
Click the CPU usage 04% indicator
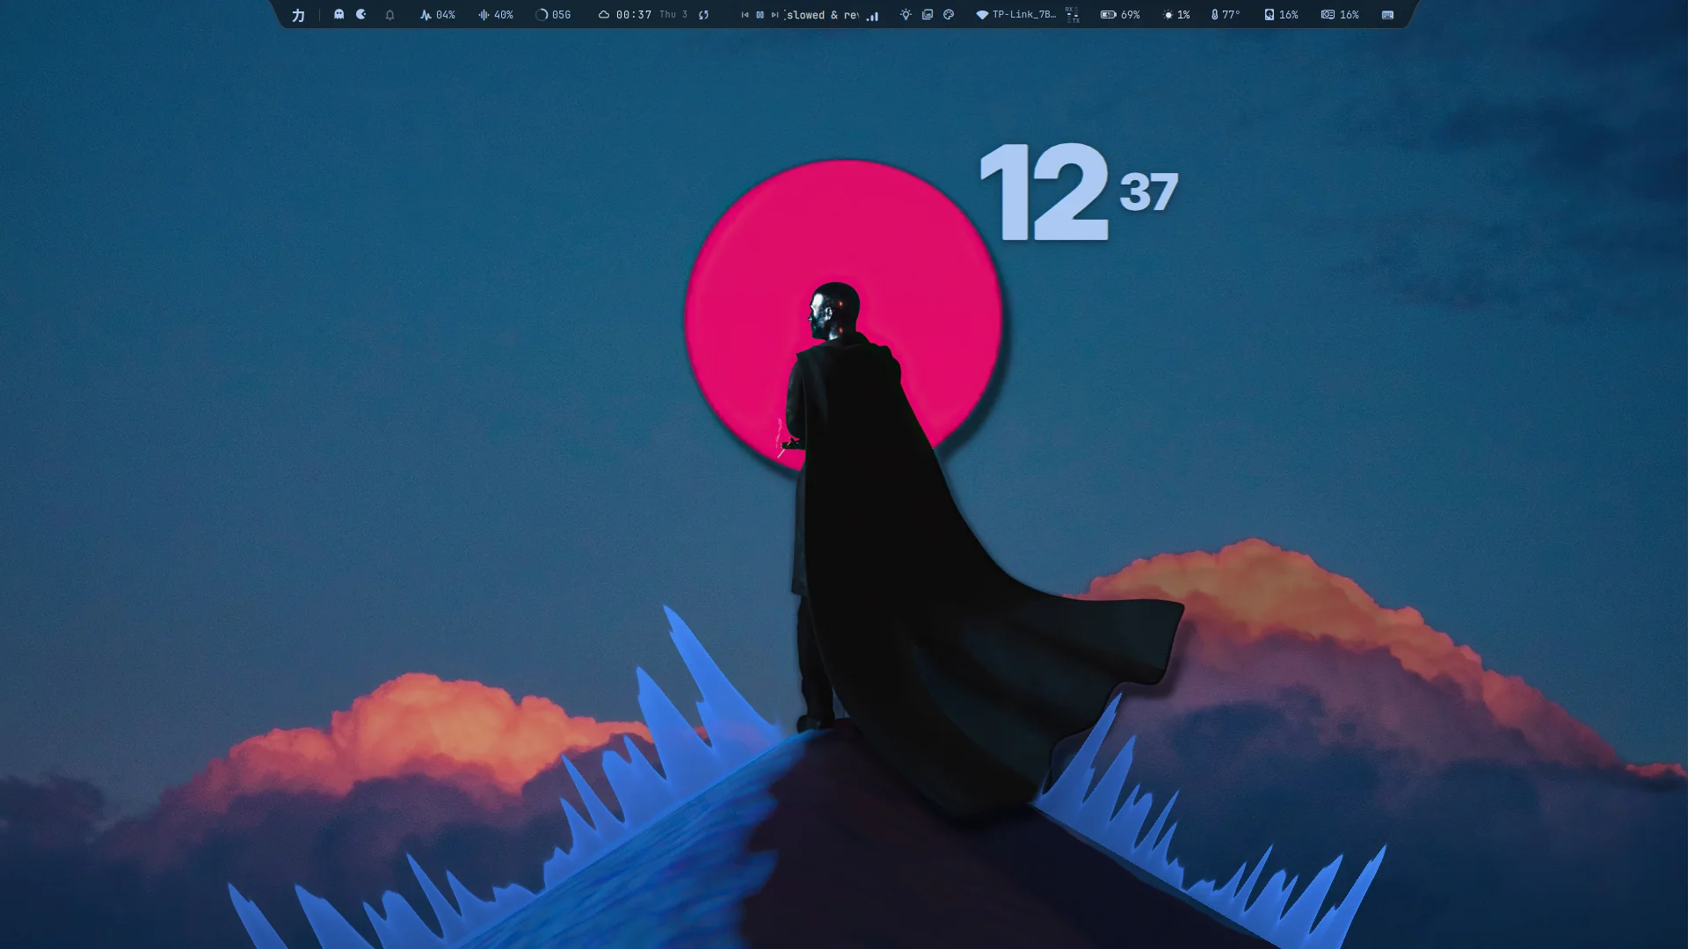pos(437,15)
